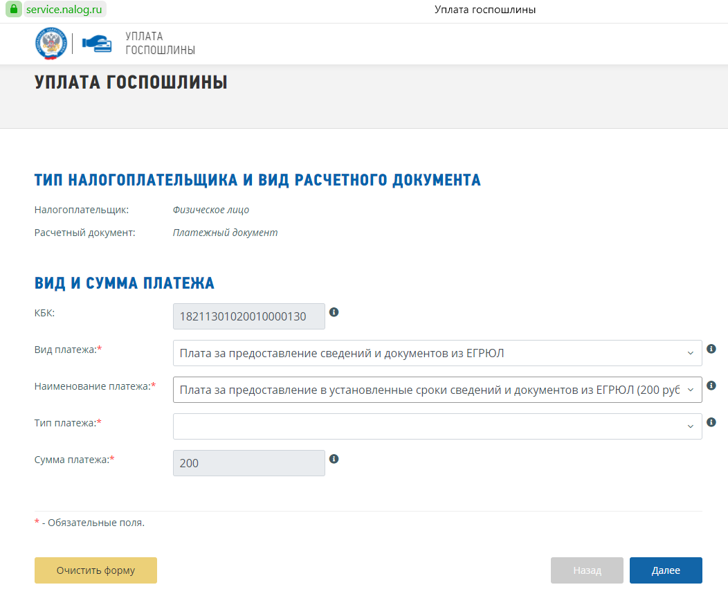Expand the Вид платежа list via its chevron
This screenshot has width=728, height=596.
[690, 353]
